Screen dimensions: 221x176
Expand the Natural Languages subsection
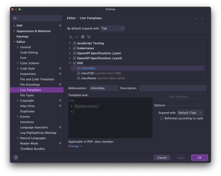(17, 138)
